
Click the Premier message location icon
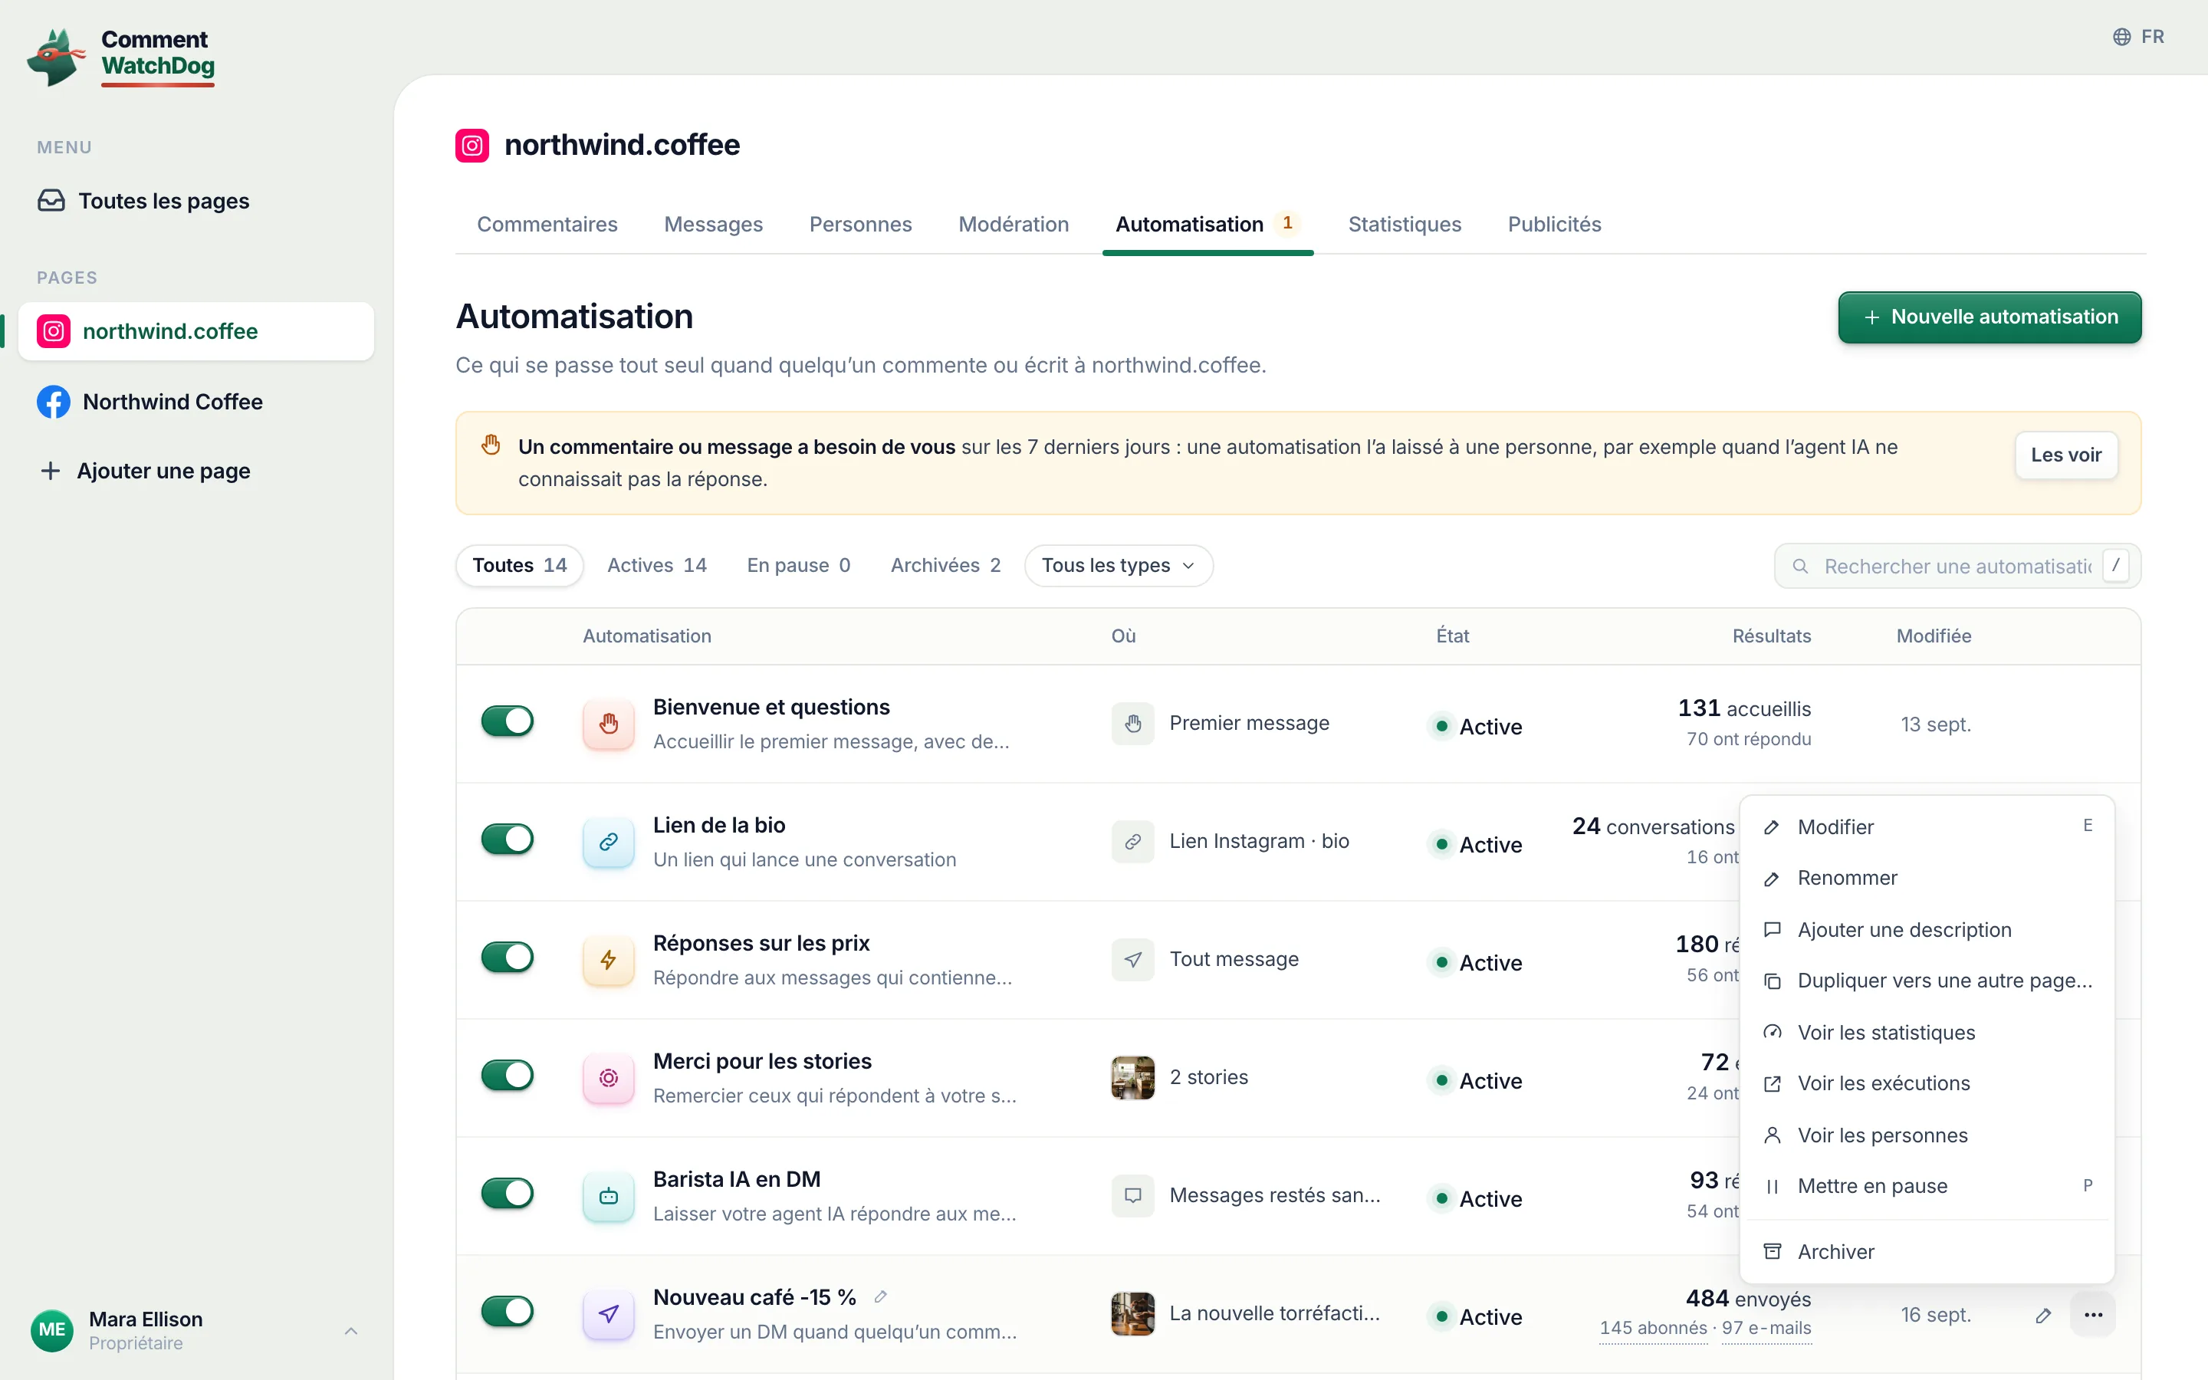pos(1132,724)
